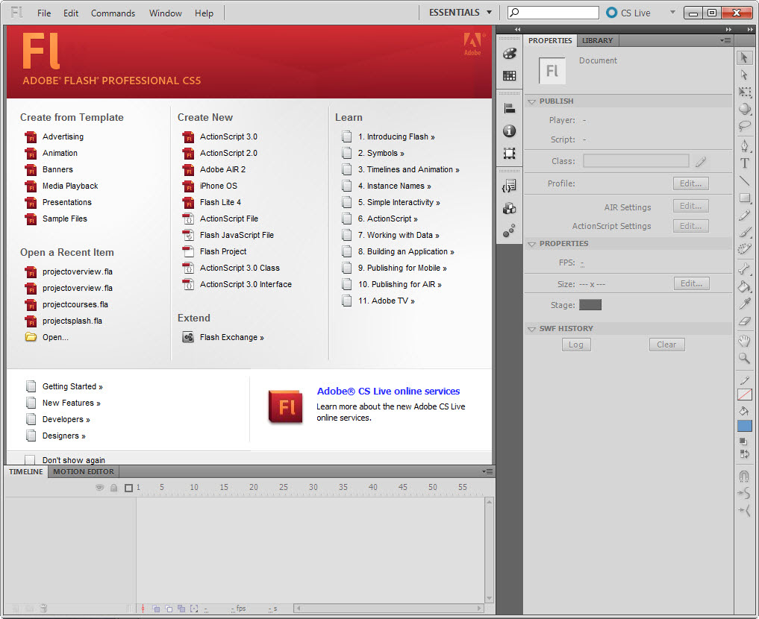Select the 3D Rotation tool
Screen dimensions: 759x619
745,109
